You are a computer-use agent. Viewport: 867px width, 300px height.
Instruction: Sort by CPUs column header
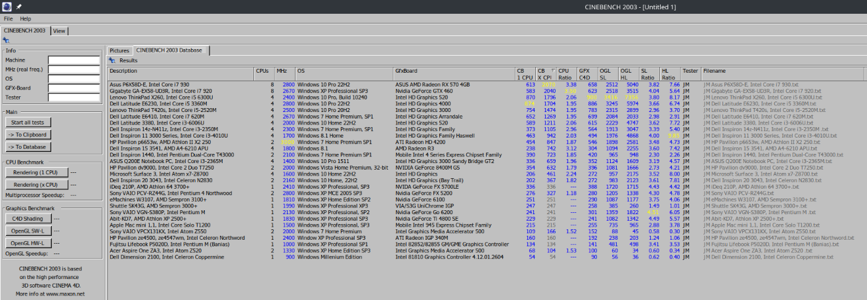click(x=264, y=73)
